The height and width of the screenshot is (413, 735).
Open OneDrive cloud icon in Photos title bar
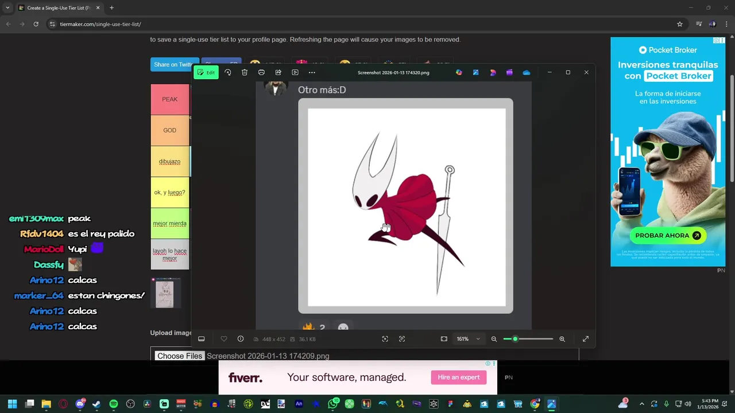(x=527, y=72)
